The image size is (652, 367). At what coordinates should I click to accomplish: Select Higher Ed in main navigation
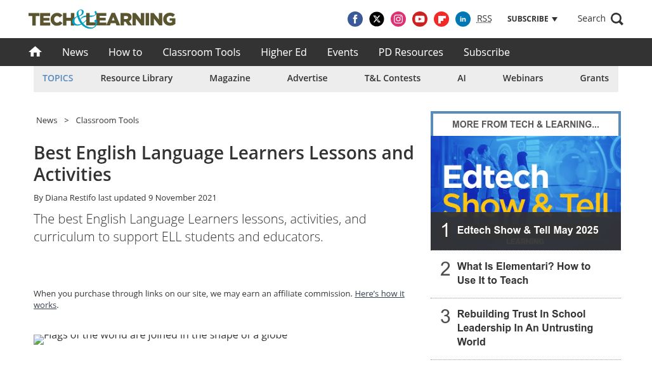284,52
